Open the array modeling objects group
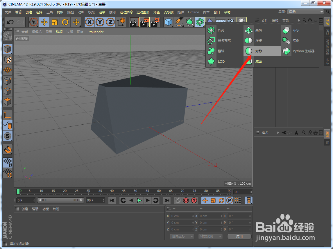 [x=200, y=22]
